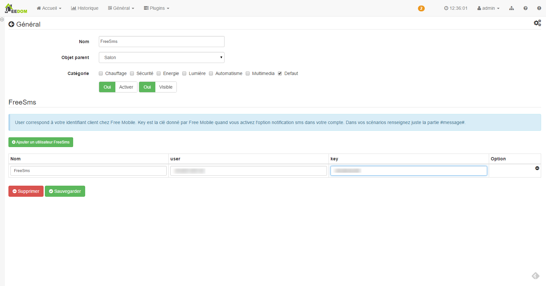Click the user input field
Viewport: 546px width, 286px height.
(249, 171)
